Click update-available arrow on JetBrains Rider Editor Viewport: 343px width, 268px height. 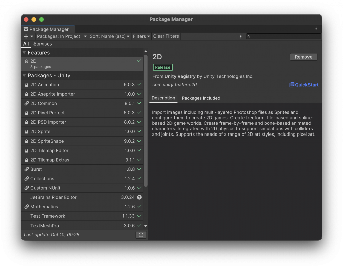(139, 197)
